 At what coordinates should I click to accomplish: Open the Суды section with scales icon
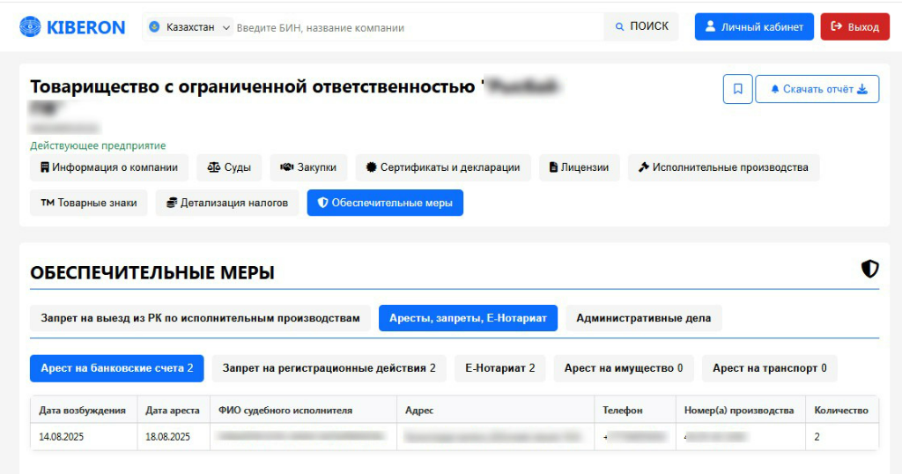229,167
